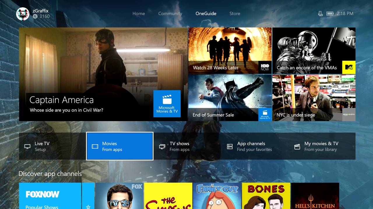Click the 3160 Gamerscore value
The width and height of the screenshot is (373, 209).
pos(45,16)
